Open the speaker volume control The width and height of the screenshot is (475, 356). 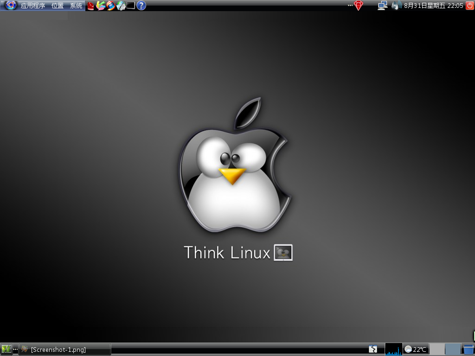(396, 6)
